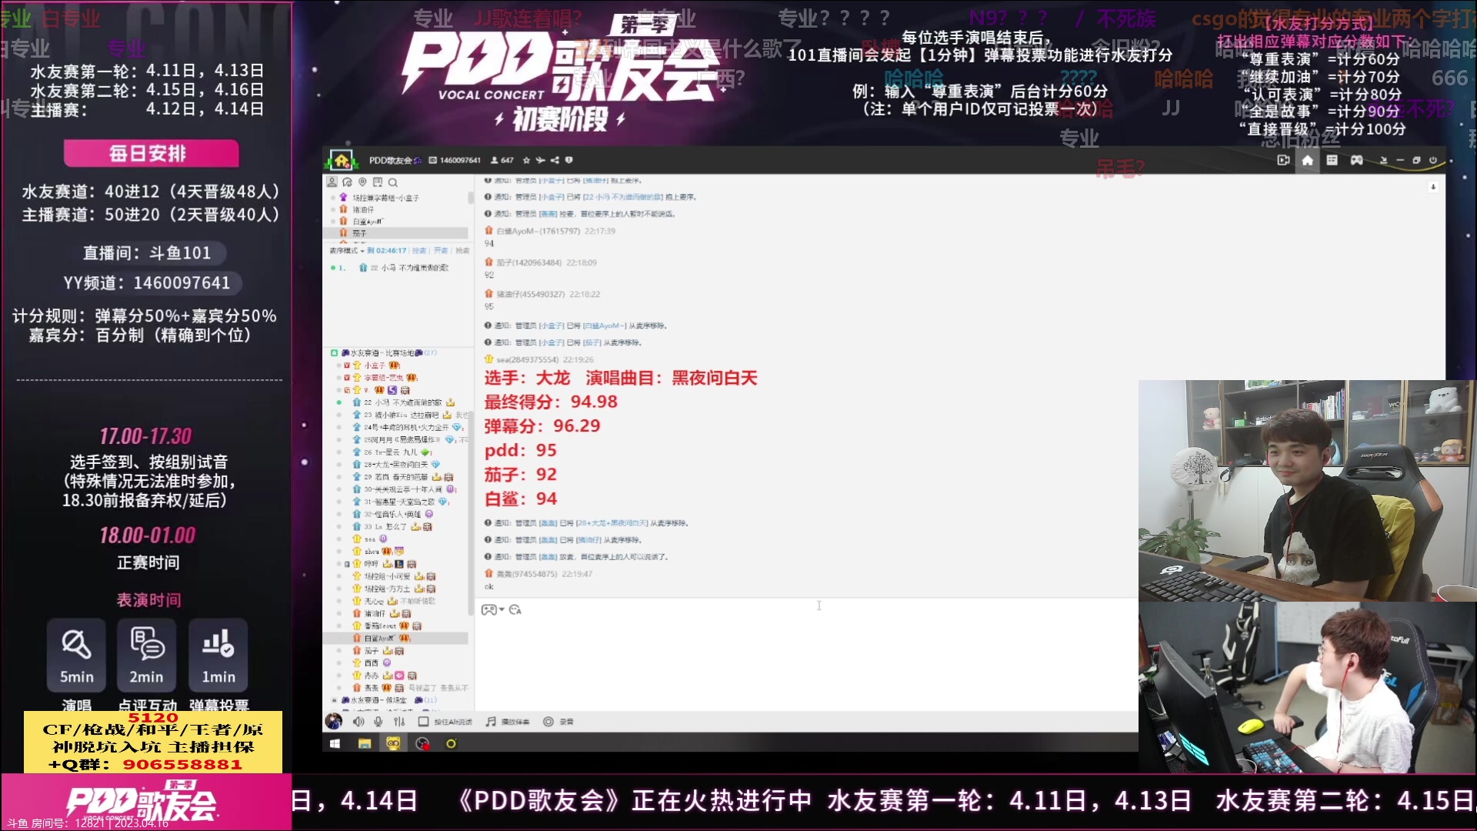Click the list panel icon at top-right of YY
This screenshot has height=831, width=1477.
(x=1332, y=160)
